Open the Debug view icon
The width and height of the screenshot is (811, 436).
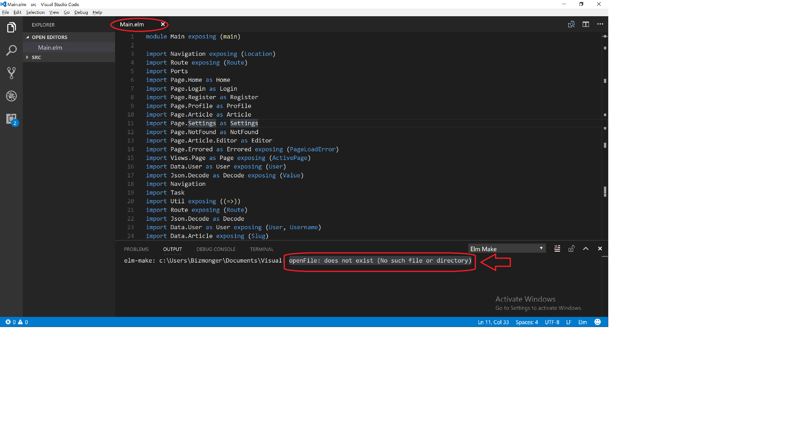click(x=11, y=96)
